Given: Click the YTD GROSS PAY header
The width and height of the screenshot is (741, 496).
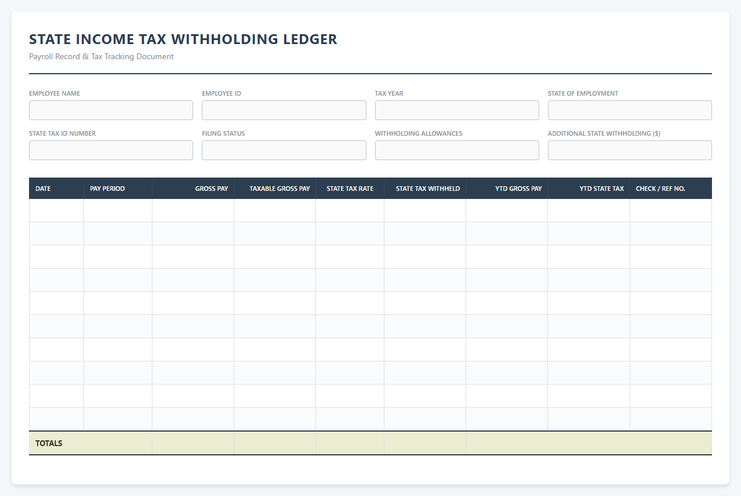Looking at the screenshot, I should (x=507, y=189).
